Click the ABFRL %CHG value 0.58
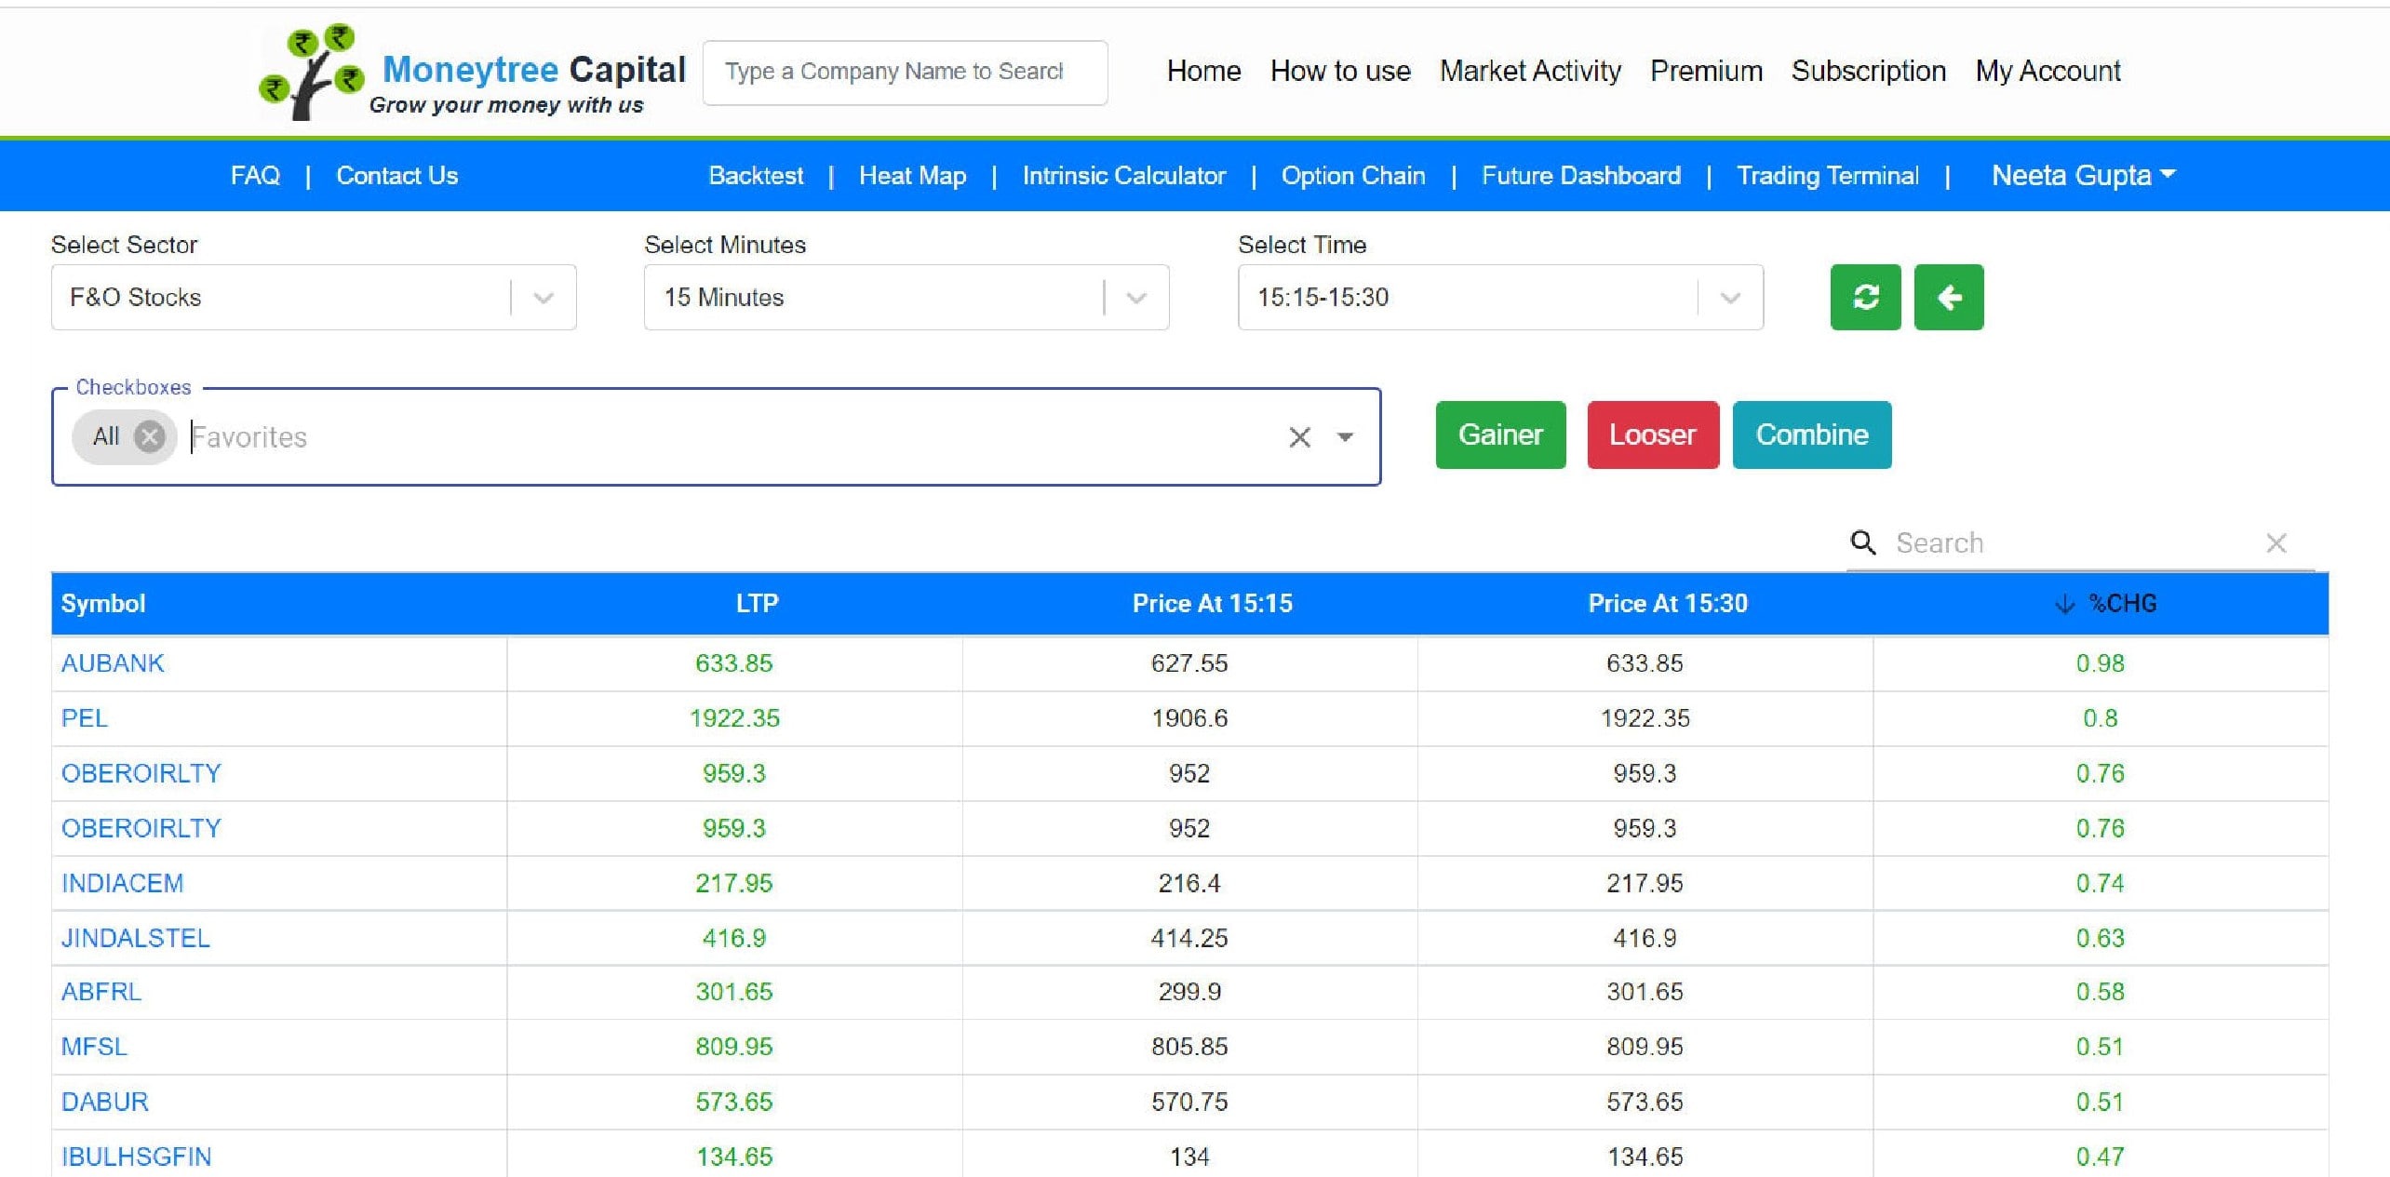Viewport: 2390px width, 1177px height. coord(2101,992)
